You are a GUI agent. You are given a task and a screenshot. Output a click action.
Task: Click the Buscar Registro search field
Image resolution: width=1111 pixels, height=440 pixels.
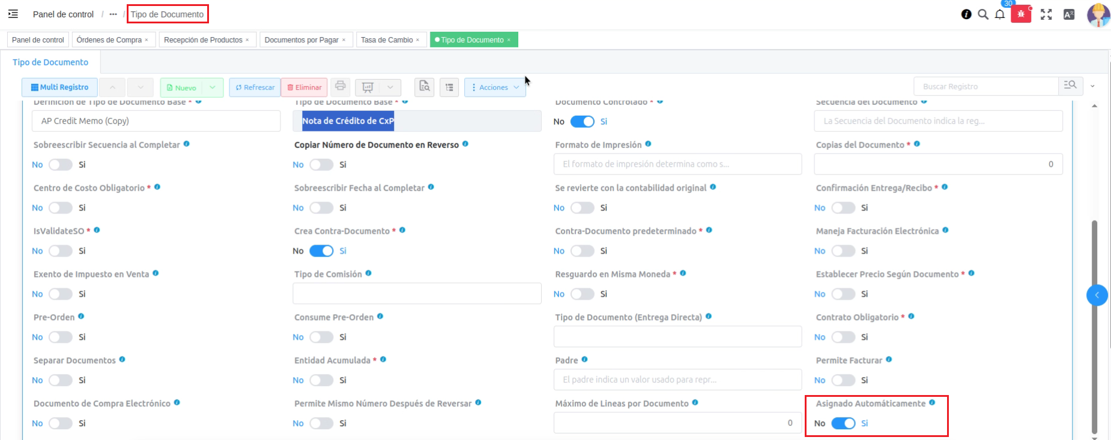point(985,86)
